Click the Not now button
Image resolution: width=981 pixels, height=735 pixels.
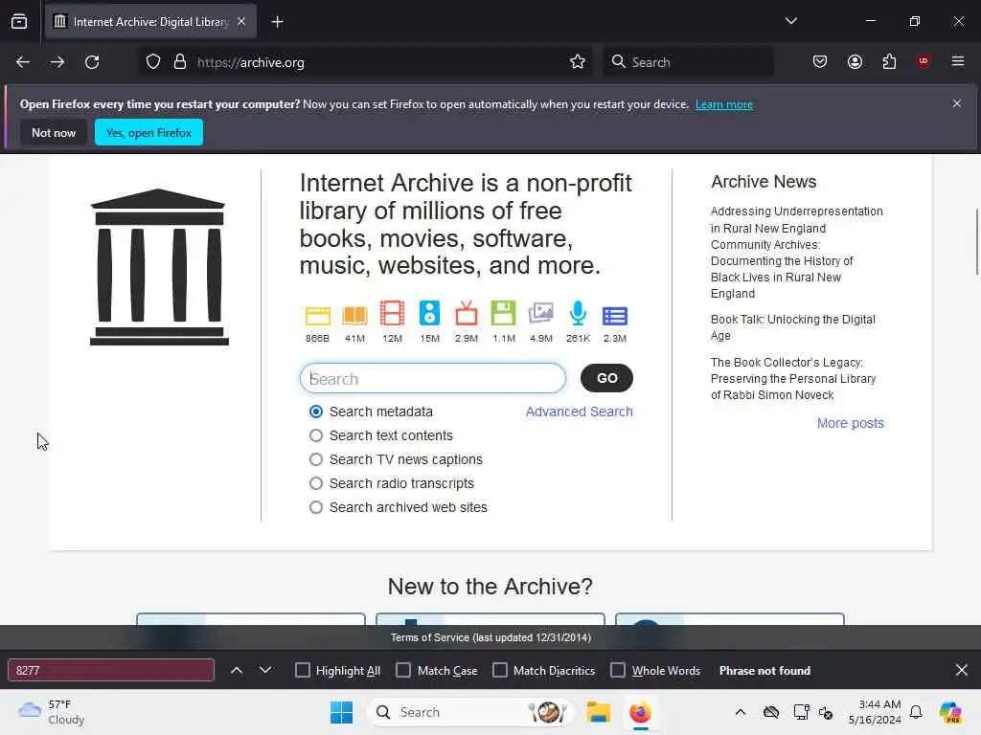tap(54, 132)
